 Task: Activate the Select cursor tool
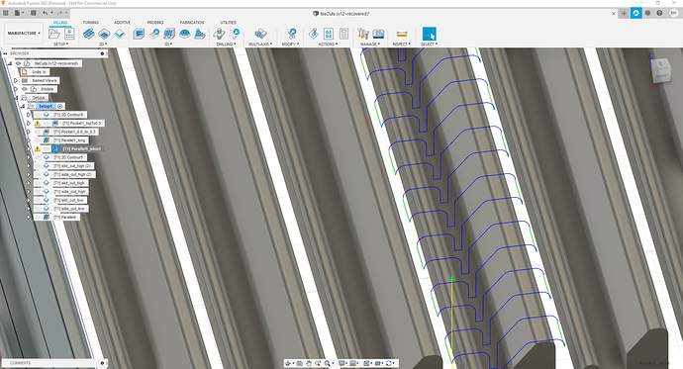[429, 34]
